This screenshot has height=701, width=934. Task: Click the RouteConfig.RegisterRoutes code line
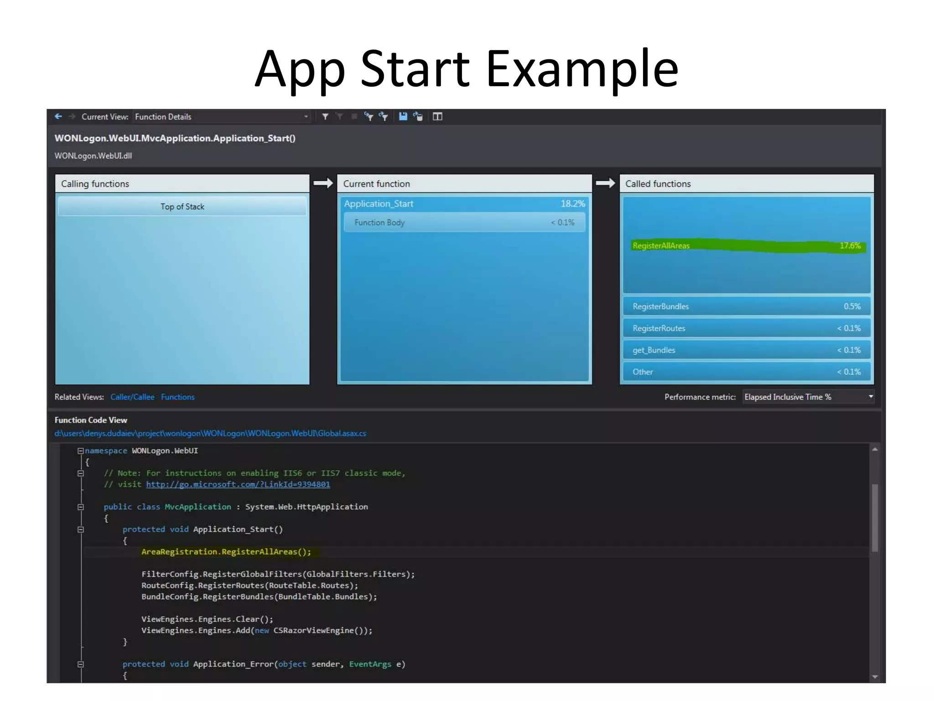pos(250,586)
